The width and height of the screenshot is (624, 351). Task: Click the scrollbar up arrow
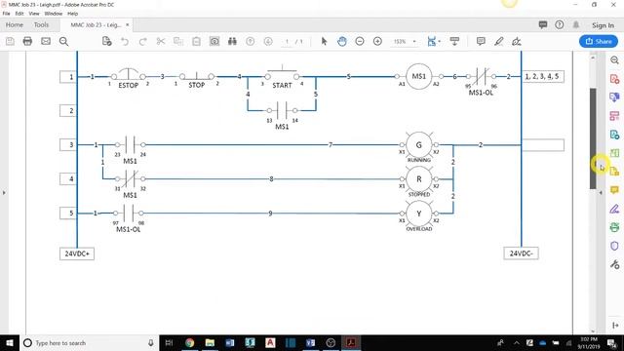click(593, 58)
